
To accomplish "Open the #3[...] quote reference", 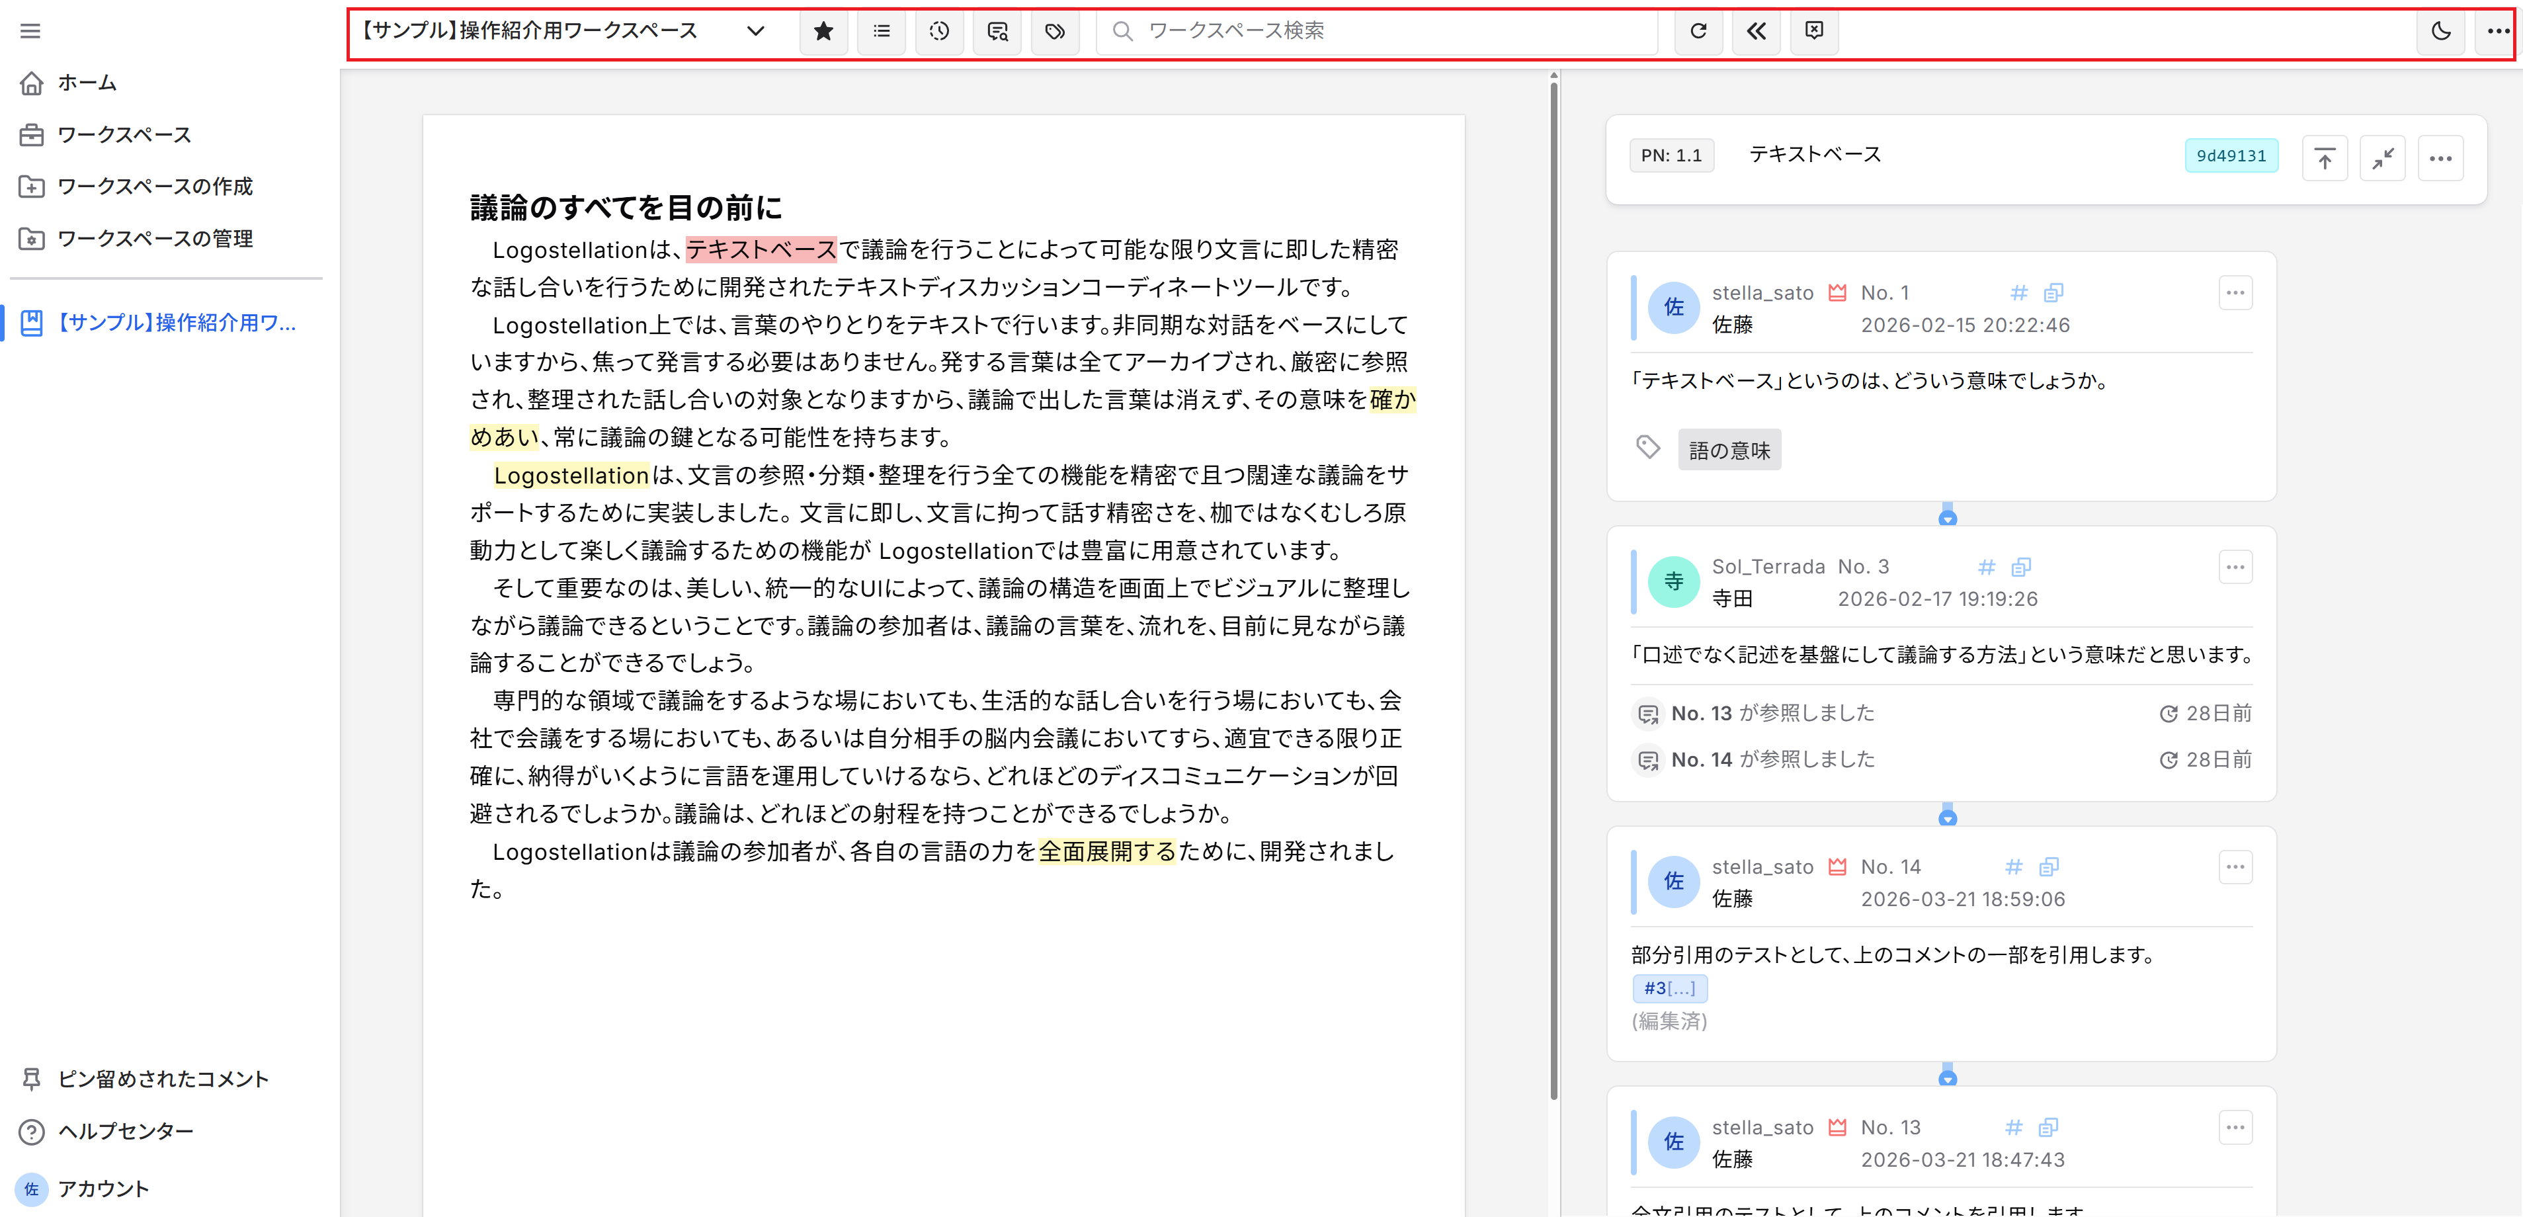I will click(1669, 989).
